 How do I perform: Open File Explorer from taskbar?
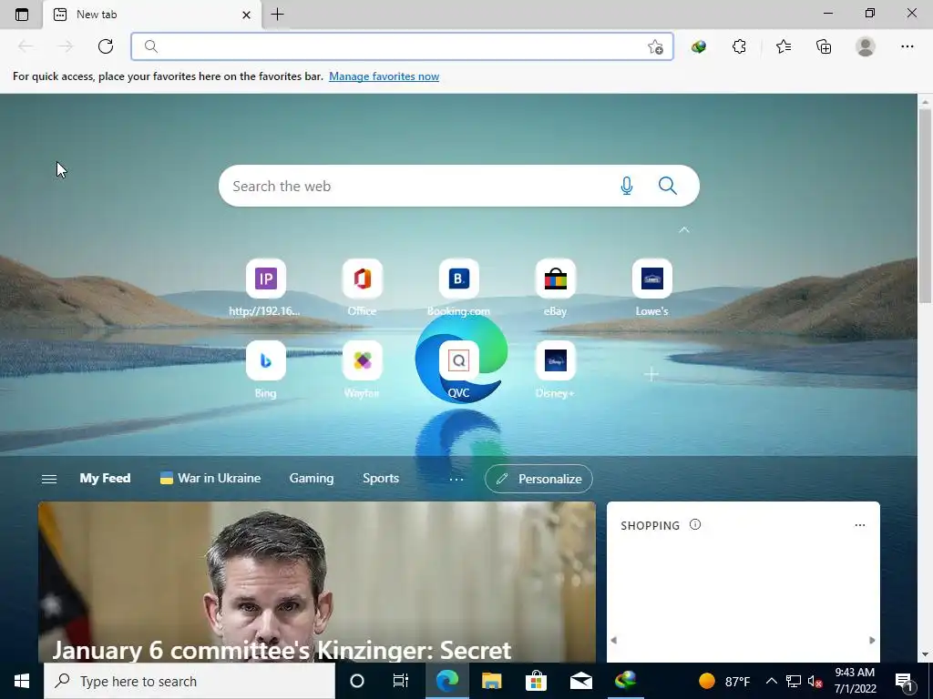(x=491, y=681)
